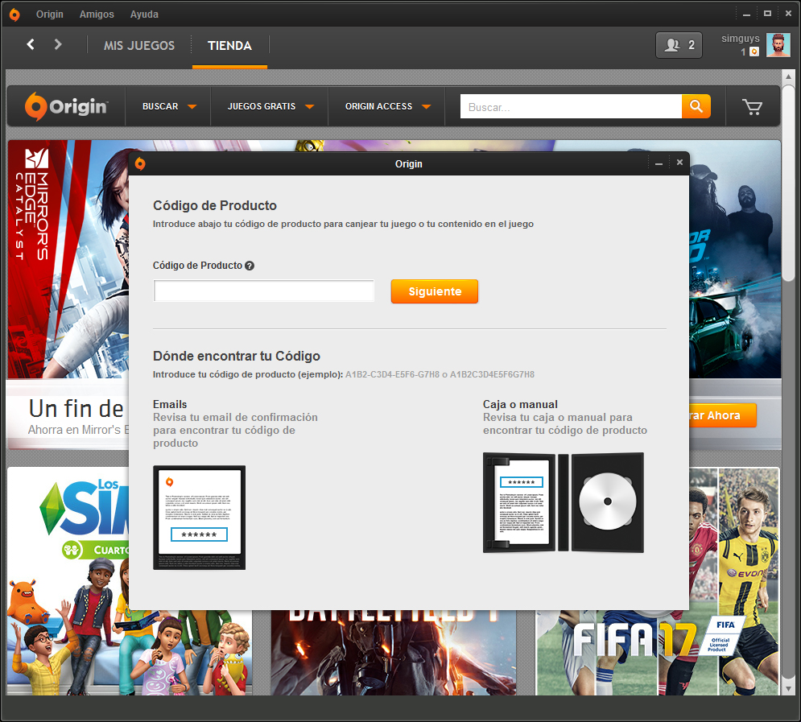This screenshot has width=801, height=722.
Task: Open the Origin menu
Action: click(50, 14)
